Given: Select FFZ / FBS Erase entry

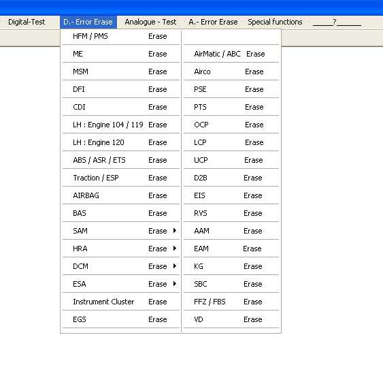Looking at the screenshot, I should click(231, 302).
